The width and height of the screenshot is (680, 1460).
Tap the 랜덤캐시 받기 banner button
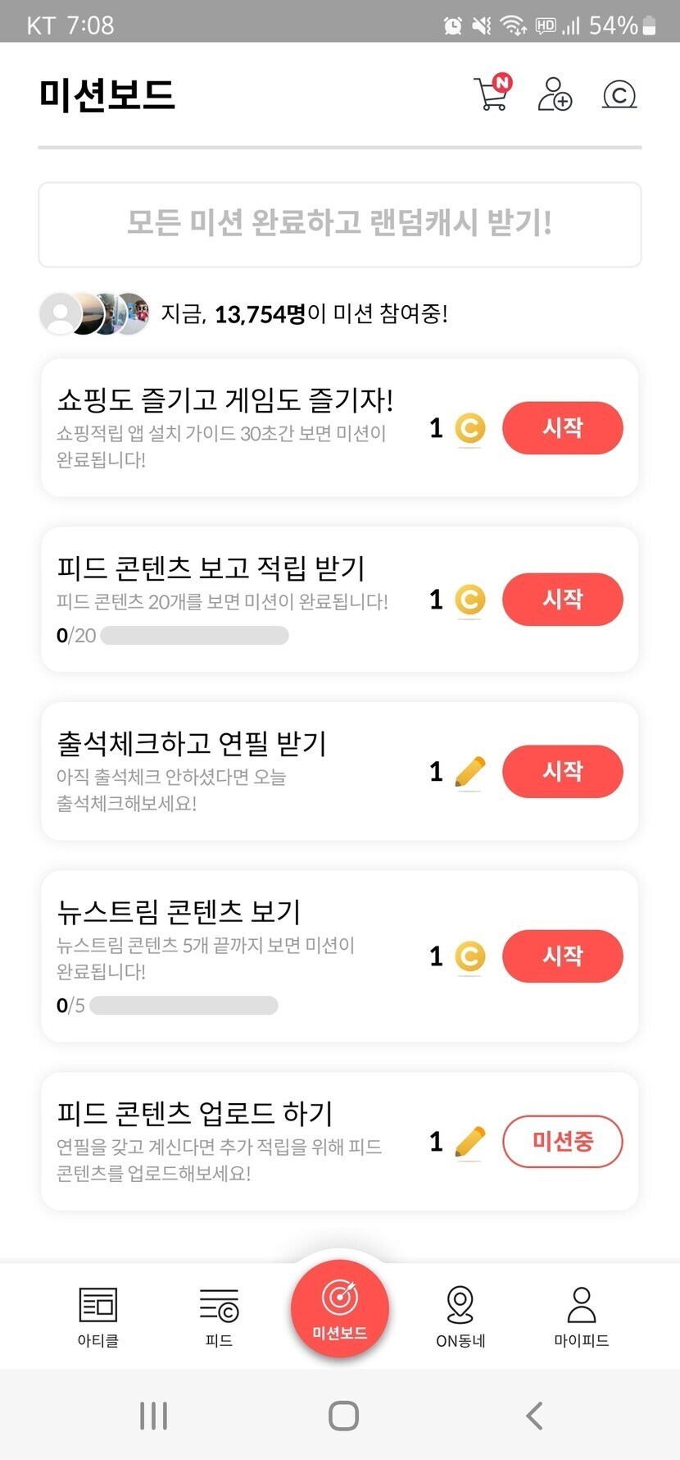pos(340,224)
